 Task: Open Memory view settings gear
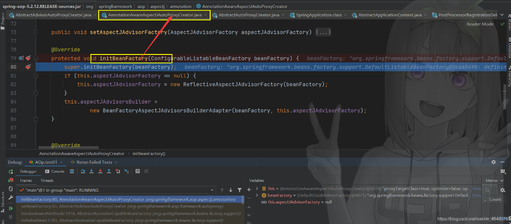[x=502, y=190]
